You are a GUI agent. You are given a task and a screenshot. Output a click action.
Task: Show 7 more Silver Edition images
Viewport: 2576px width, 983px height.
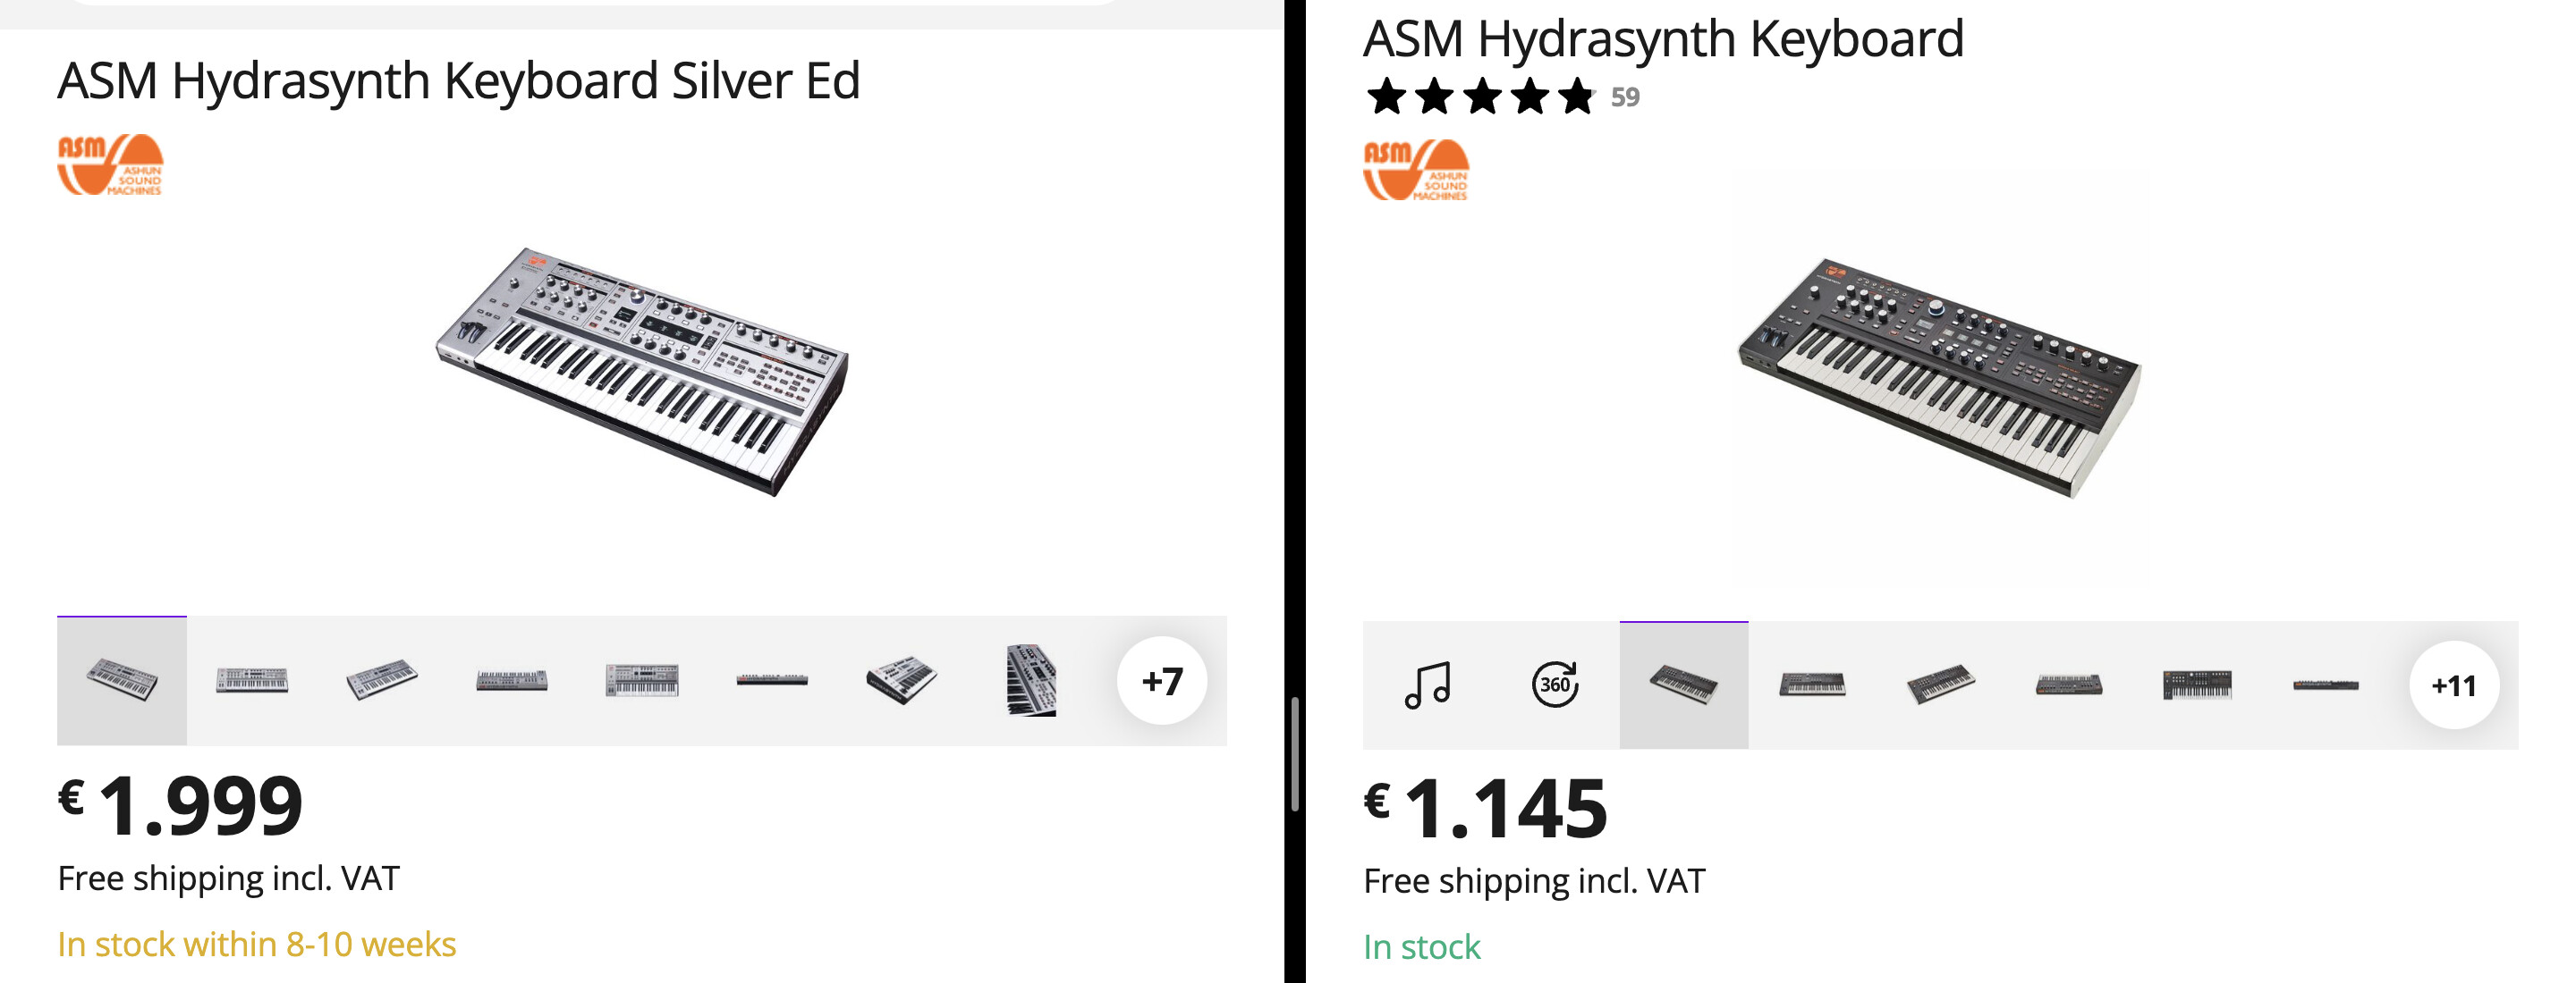pos(1161,681)
